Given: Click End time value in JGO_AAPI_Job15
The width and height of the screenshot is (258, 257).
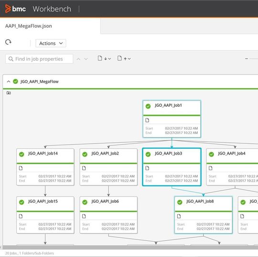Looking at the screenshot, I should click(55, 229).
